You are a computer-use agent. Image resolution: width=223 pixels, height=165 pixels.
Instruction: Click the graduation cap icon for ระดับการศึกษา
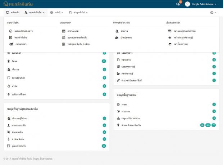click(x=9, y=94)
